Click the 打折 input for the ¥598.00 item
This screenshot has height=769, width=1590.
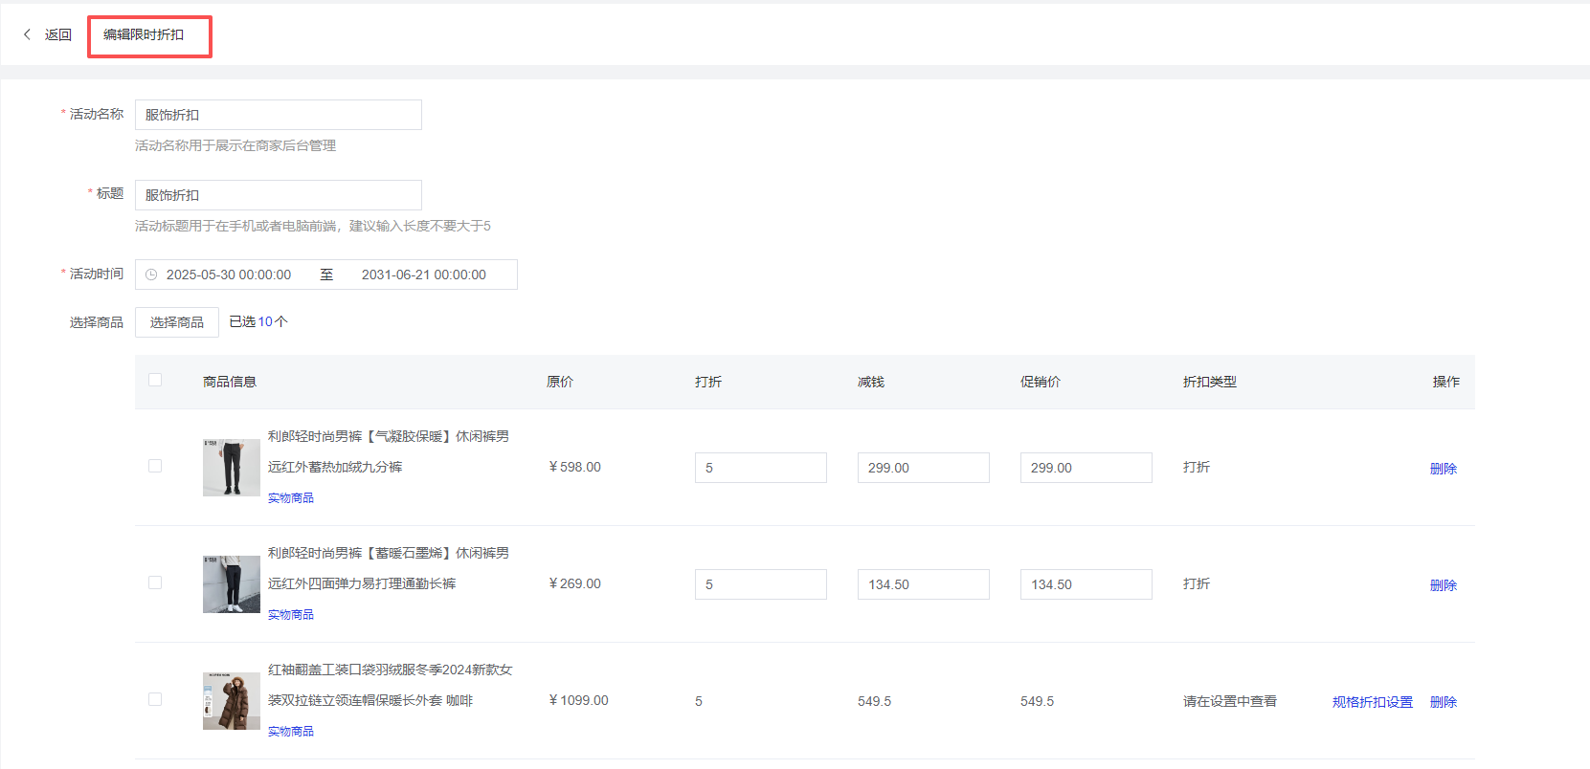pos(760,468)
